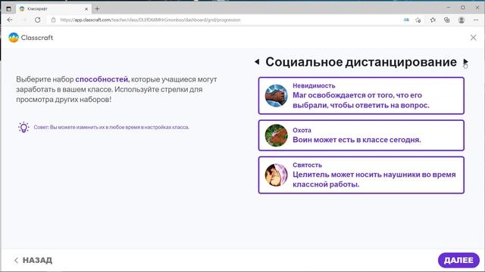Minimize the browser window
Screen dimensions: 485x272
[448, 8]
